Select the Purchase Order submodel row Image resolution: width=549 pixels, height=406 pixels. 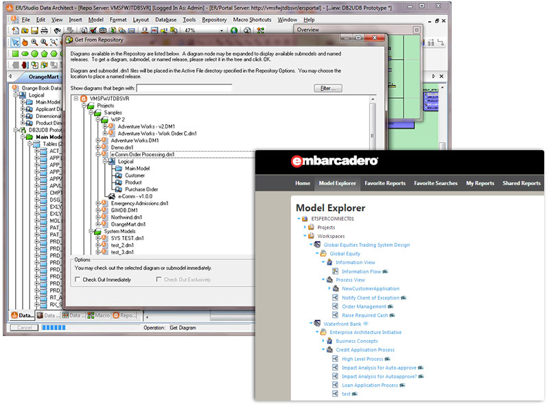coord(141,189)
